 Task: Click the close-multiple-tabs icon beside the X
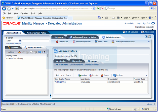tap(149, 37)
